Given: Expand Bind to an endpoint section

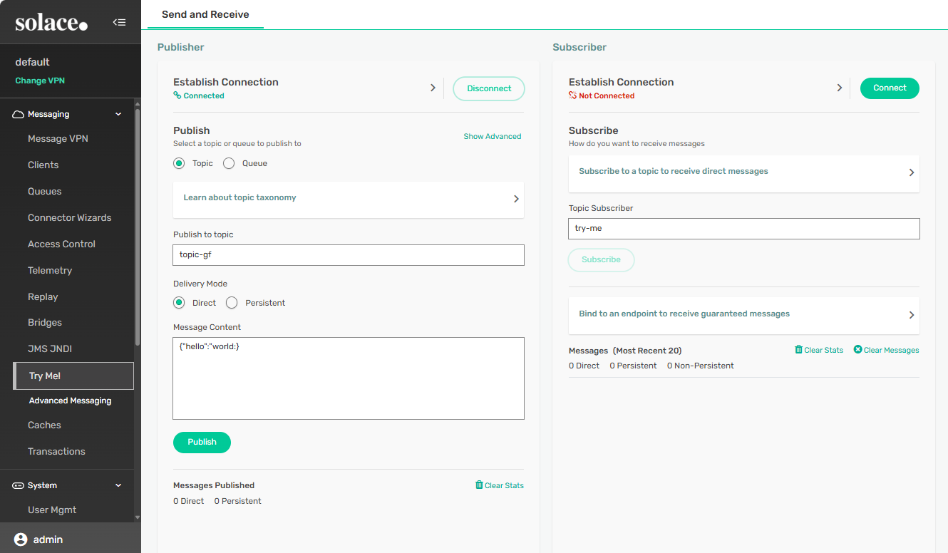Looking at the screenshot, I should 911,315.
